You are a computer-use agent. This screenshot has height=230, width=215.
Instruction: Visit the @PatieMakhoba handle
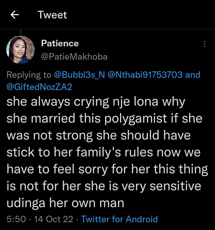coord(74,56)
